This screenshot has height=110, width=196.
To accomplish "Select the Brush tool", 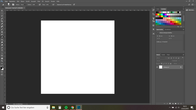I will 2,29.
